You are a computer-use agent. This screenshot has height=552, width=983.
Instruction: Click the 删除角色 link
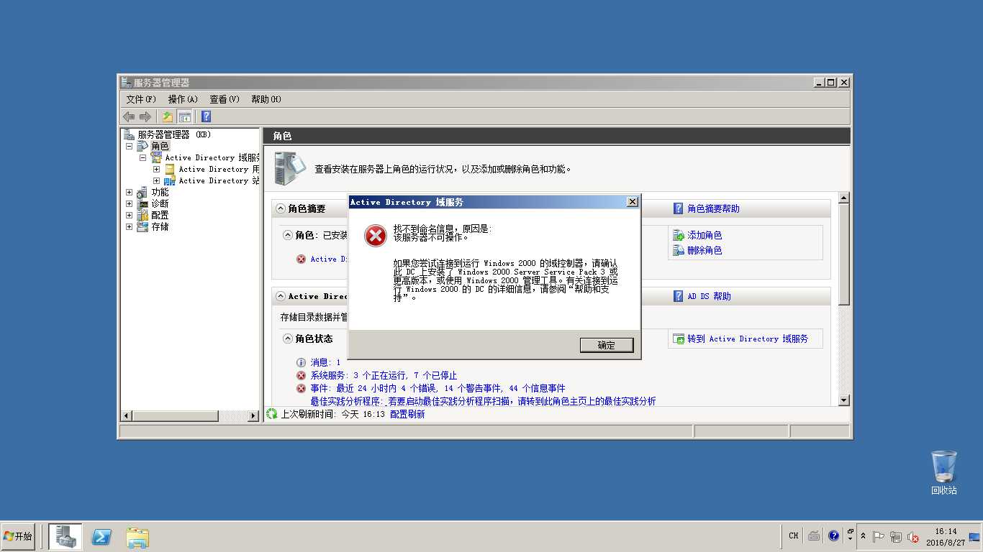pyautogui.click(x=705, y=250)
